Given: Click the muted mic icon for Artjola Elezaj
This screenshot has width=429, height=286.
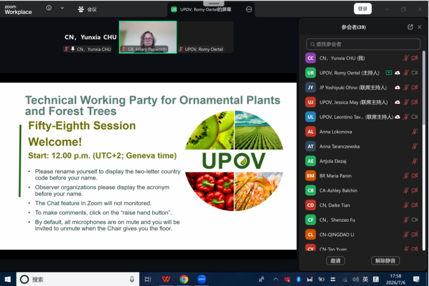Looking at the screenshot, I should (x=415, y=161).
